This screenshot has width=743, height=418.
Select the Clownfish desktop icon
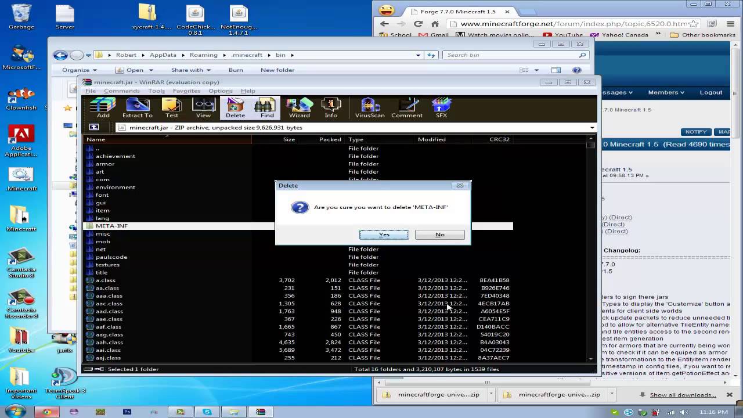[x=21, y=99]
